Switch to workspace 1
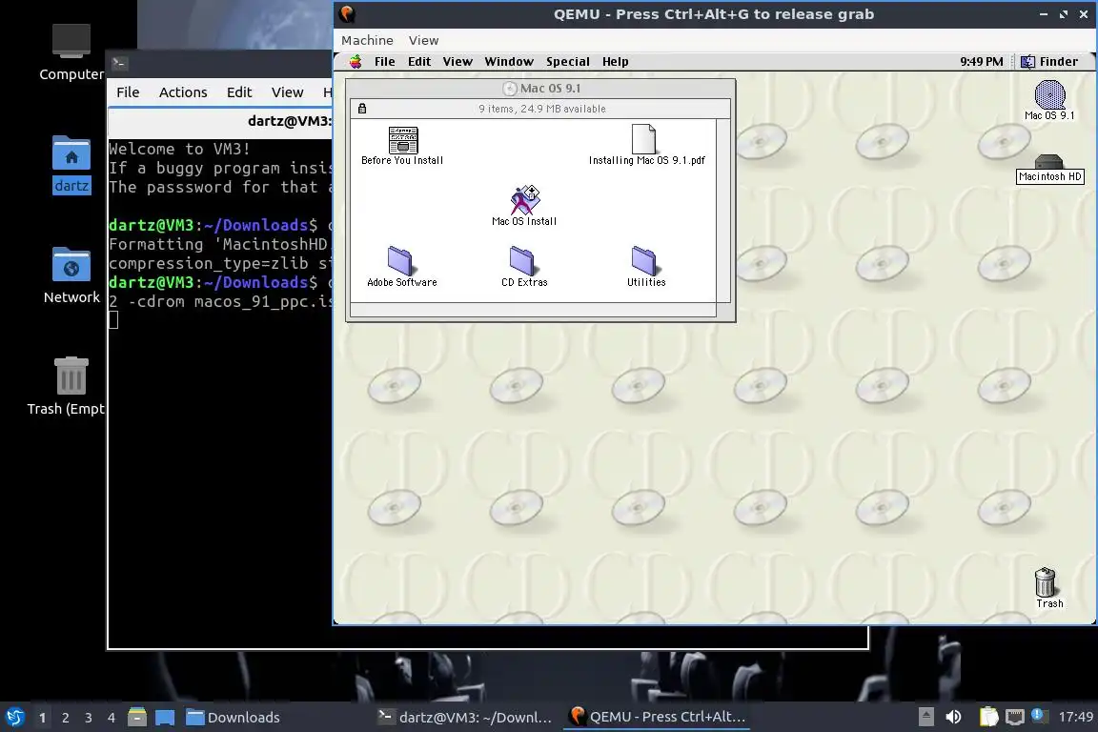 (43, 718)
